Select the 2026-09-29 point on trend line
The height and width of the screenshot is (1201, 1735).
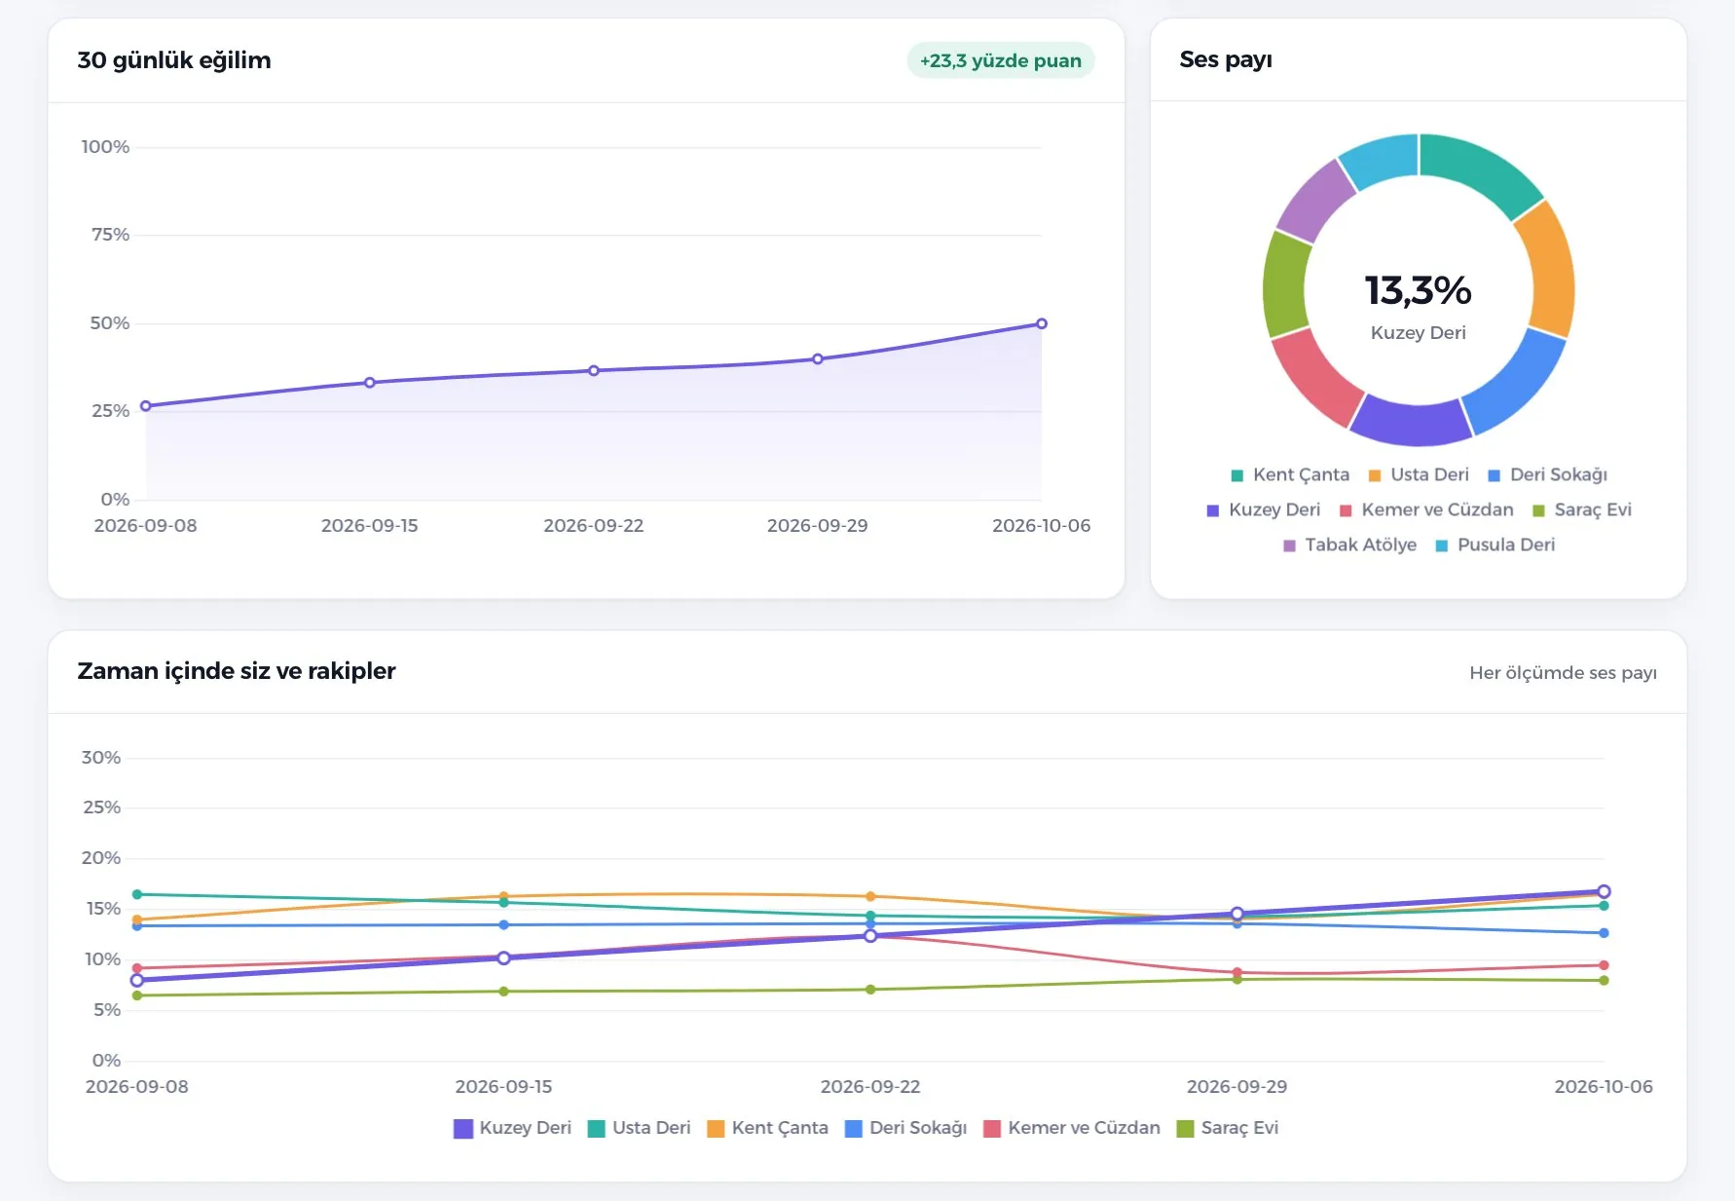tap(818, 359)
